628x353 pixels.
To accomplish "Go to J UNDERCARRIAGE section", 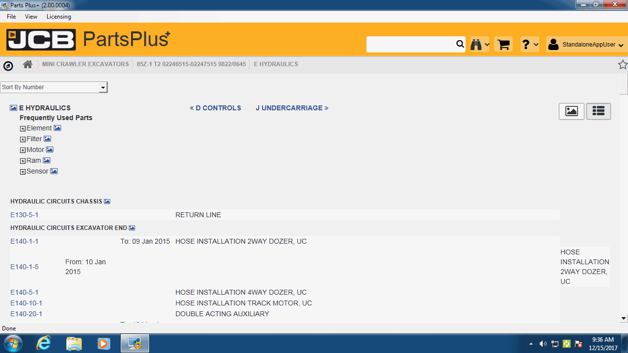I will point(291,108).
